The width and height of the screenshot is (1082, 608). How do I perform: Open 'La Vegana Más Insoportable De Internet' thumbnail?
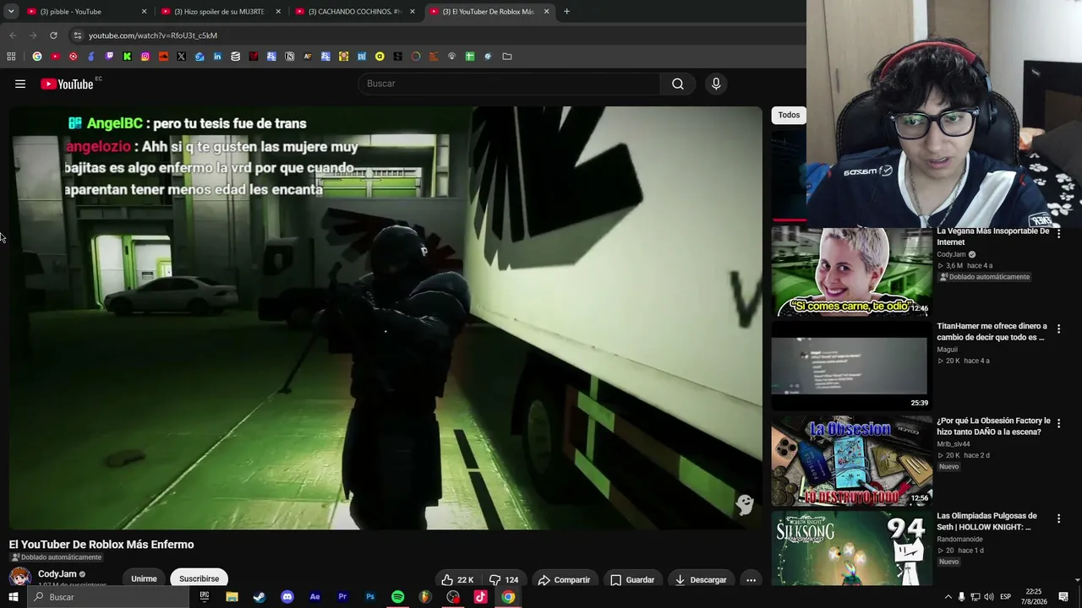click(x=851, y=271)
